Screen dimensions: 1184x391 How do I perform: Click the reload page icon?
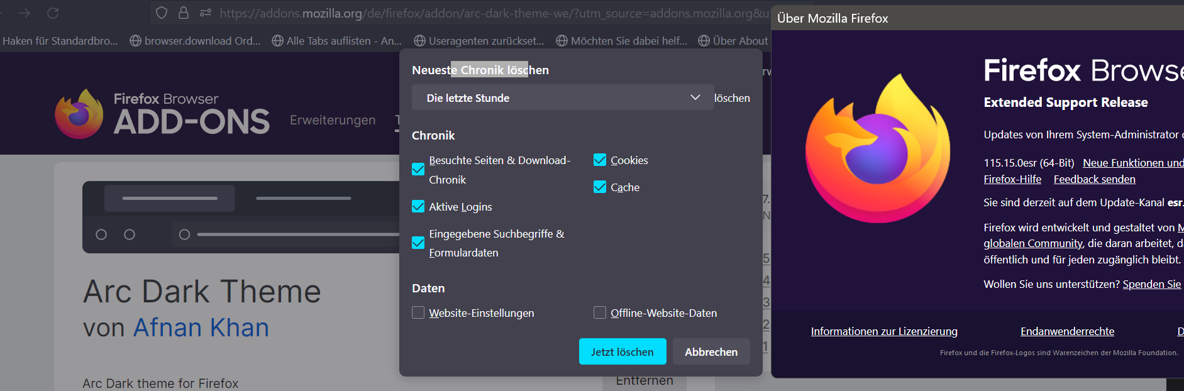(x=53, y=13)
